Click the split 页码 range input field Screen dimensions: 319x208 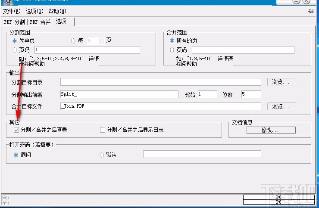[87, 50]
